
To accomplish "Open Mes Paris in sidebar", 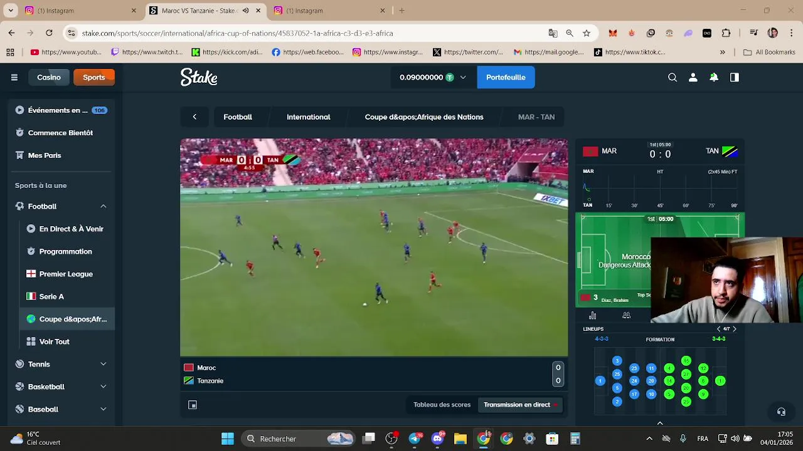I will tap(62, 155).
